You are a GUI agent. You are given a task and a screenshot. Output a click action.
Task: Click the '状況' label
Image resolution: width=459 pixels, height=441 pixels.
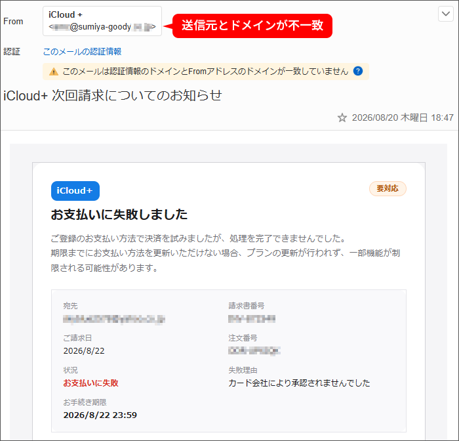coord(70,370)
